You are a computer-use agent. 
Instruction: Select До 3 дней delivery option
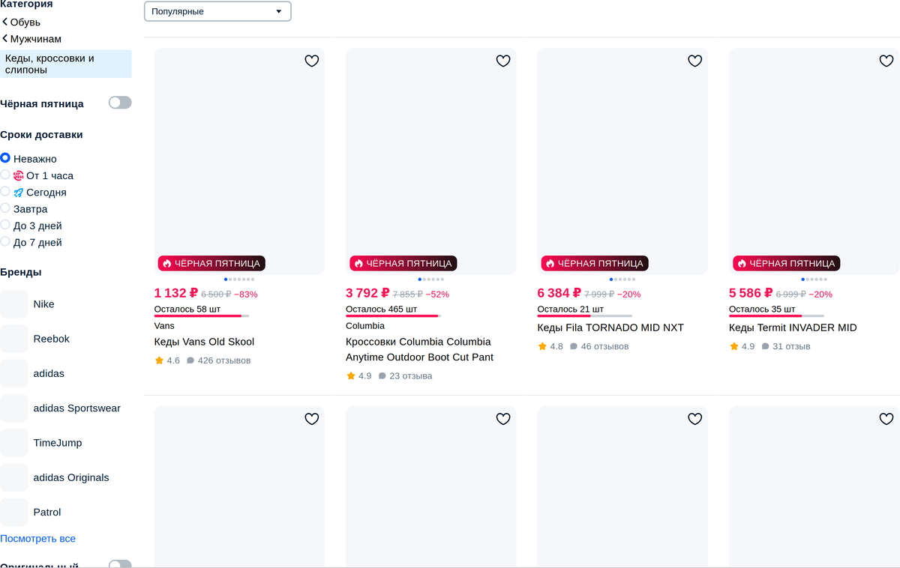point(5,225)
